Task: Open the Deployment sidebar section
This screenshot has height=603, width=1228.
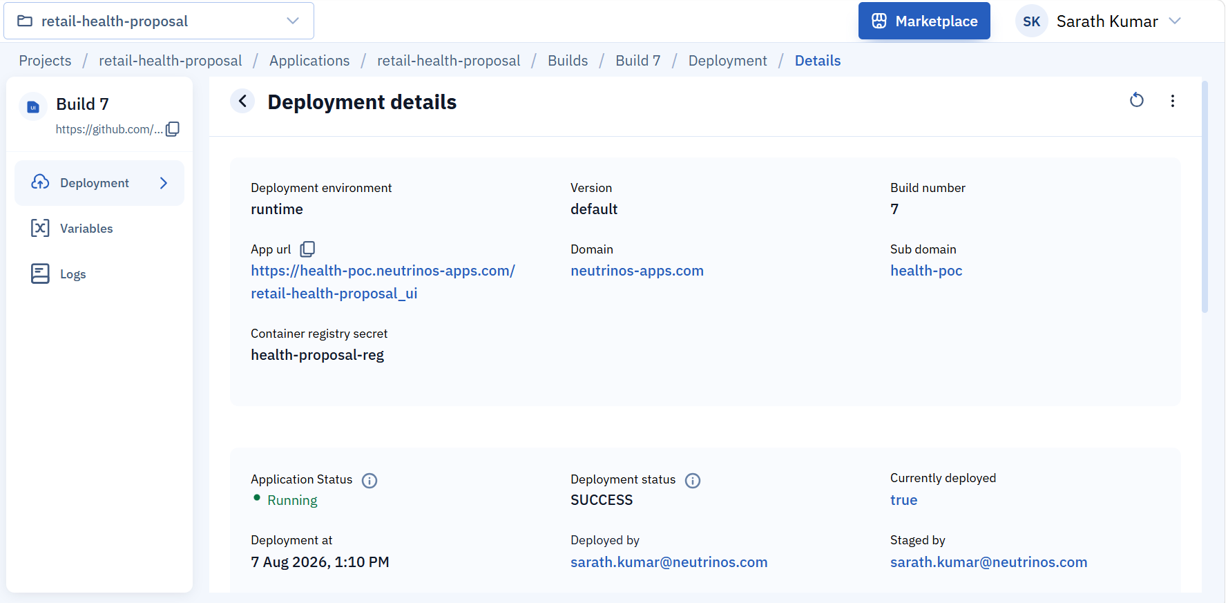Action: (99, 183)
